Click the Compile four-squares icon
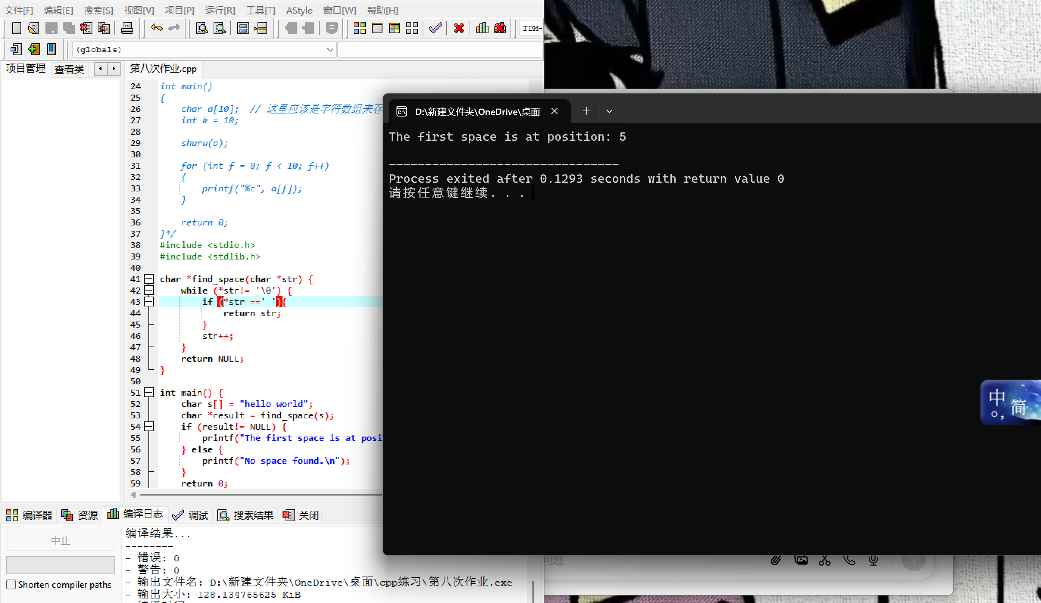1041x603 pixels. tap(359, 28)
